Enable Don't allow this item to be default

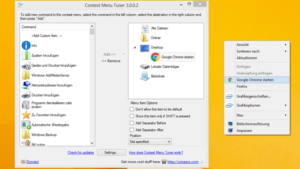point(132,109)
